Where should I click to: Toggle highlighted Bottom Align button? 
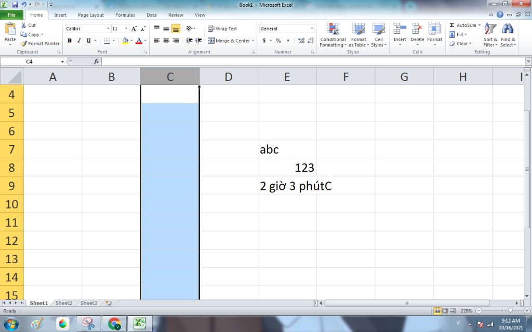[x=176, y=29]
